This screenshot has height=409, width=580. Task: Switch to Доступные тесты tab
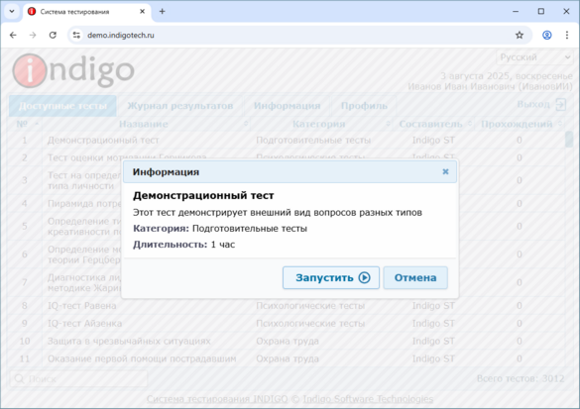[62, 106]
